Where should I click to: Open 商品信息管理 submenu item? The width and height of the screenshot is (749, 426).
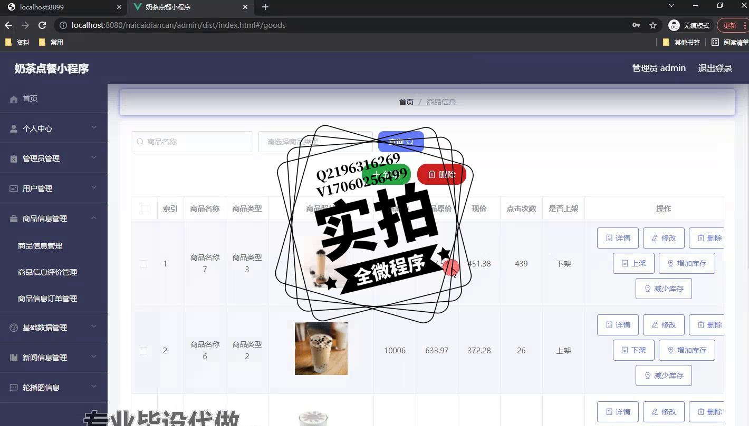click(40, 246)
